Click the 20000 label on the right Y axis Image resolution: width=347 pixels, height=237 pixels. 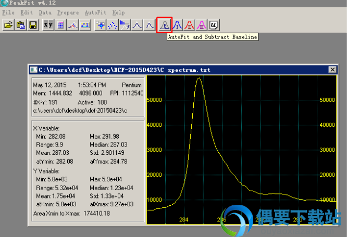coord(328,175)
